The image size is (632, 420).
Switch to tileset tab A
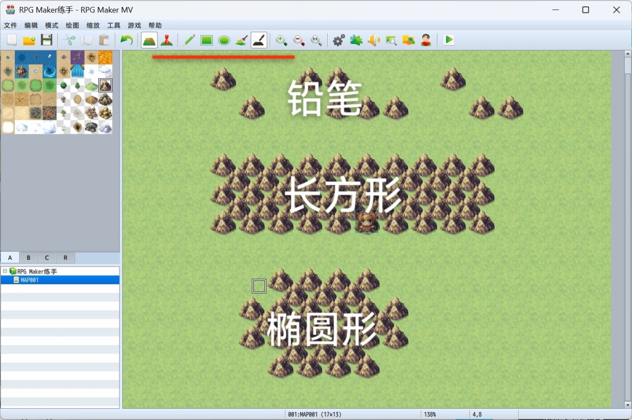click(x=10, y=258)
